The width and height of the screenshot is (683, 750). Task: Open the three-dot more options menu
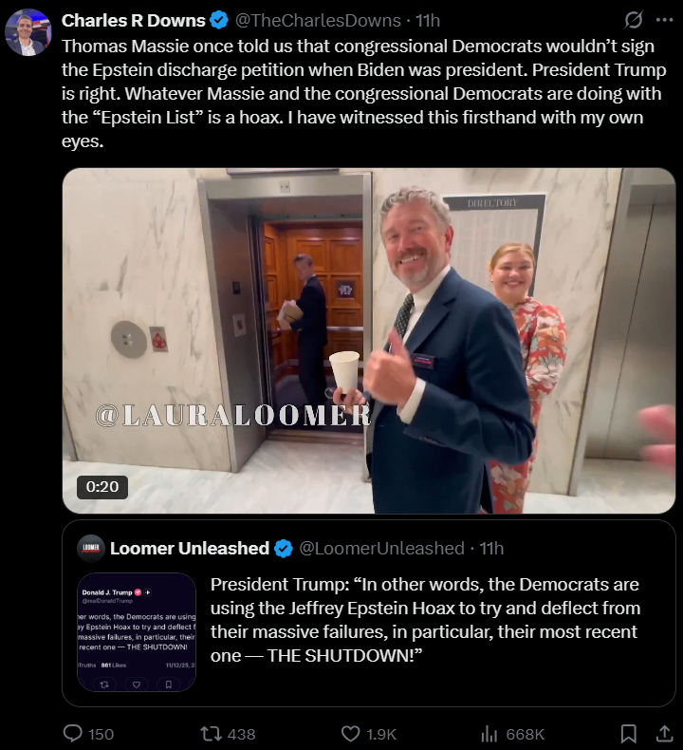[664, 20]
